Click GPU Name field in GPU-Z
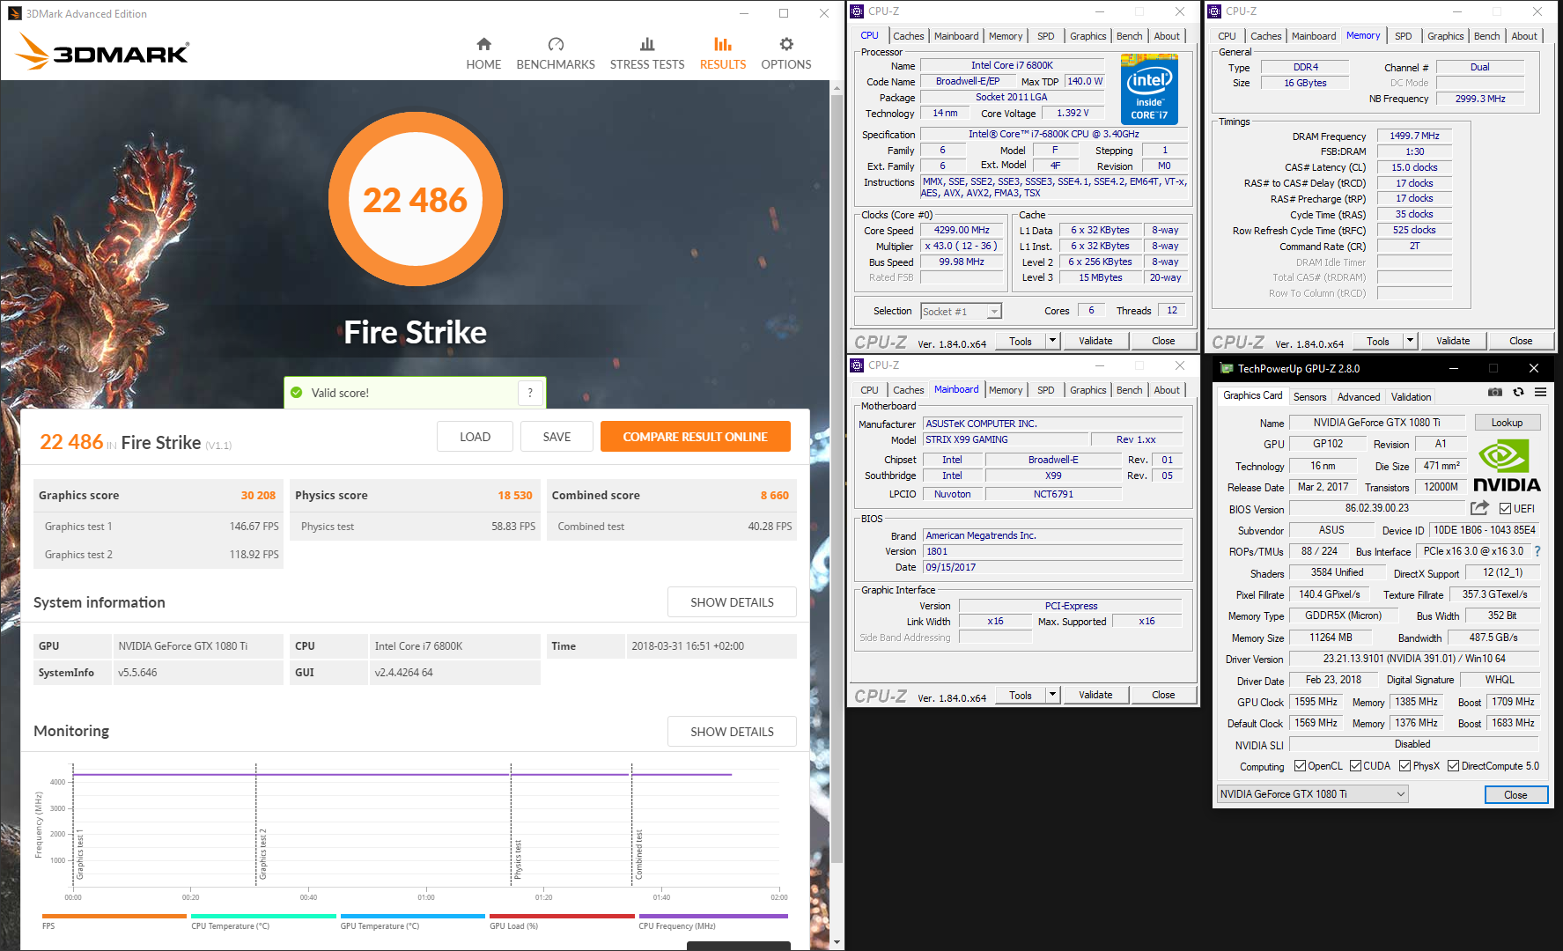 [1377, 423]
